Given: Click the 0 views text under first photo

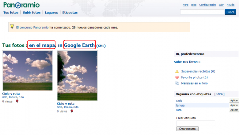Looking at the screenshot, I should coord(7,101).
